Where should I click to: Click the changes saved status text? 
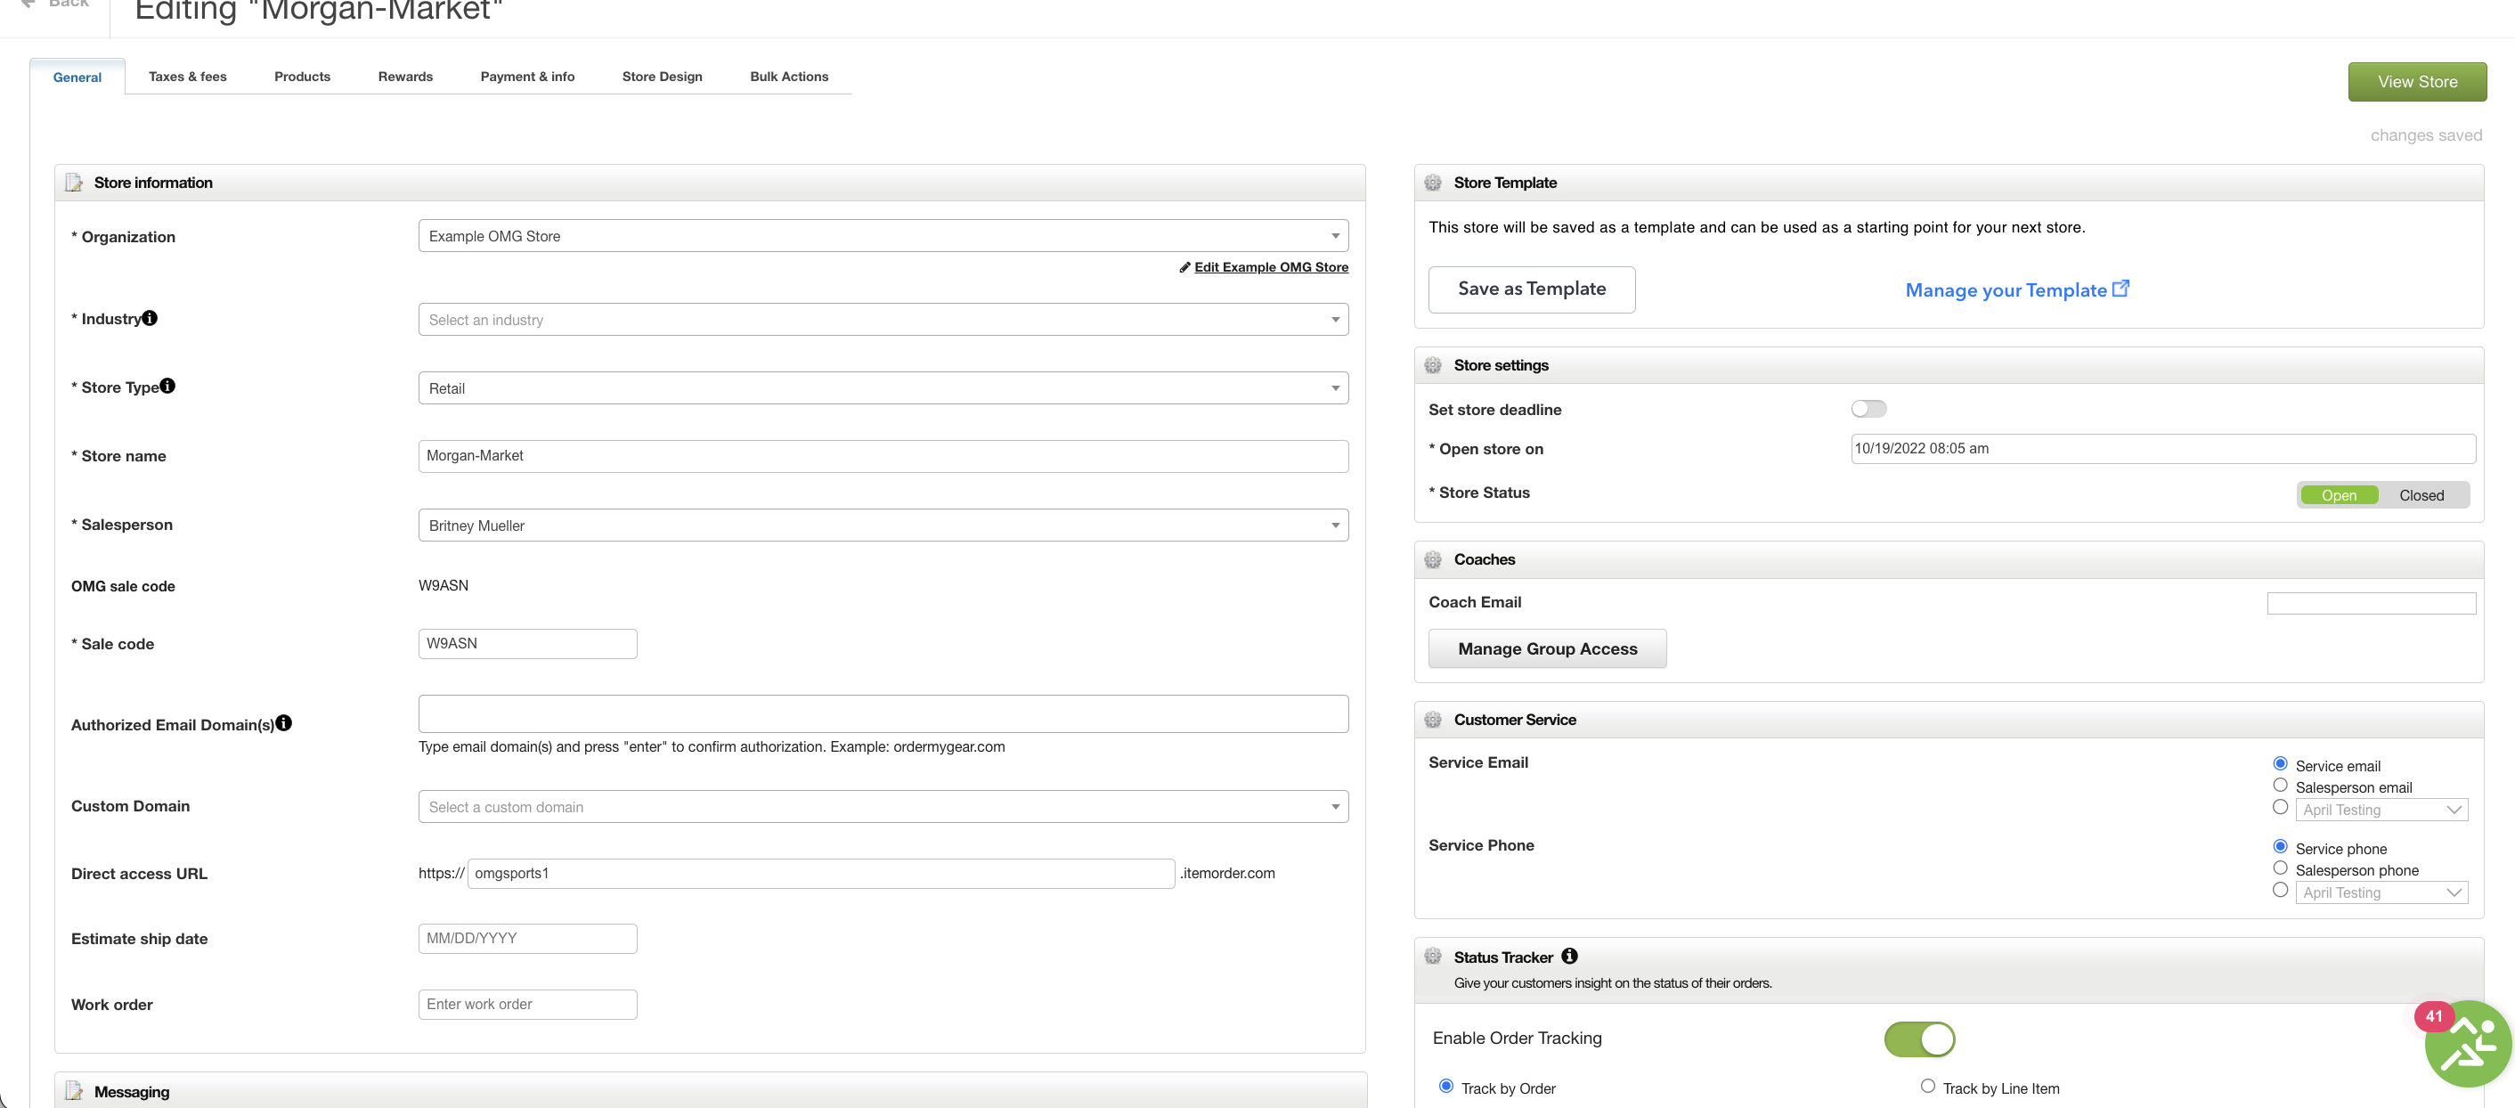tap(2425, 135)
